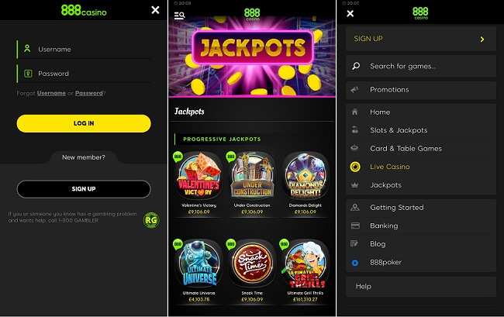Click the forgot Password link
Screen dimensions: 504x317
pos(88,93)
